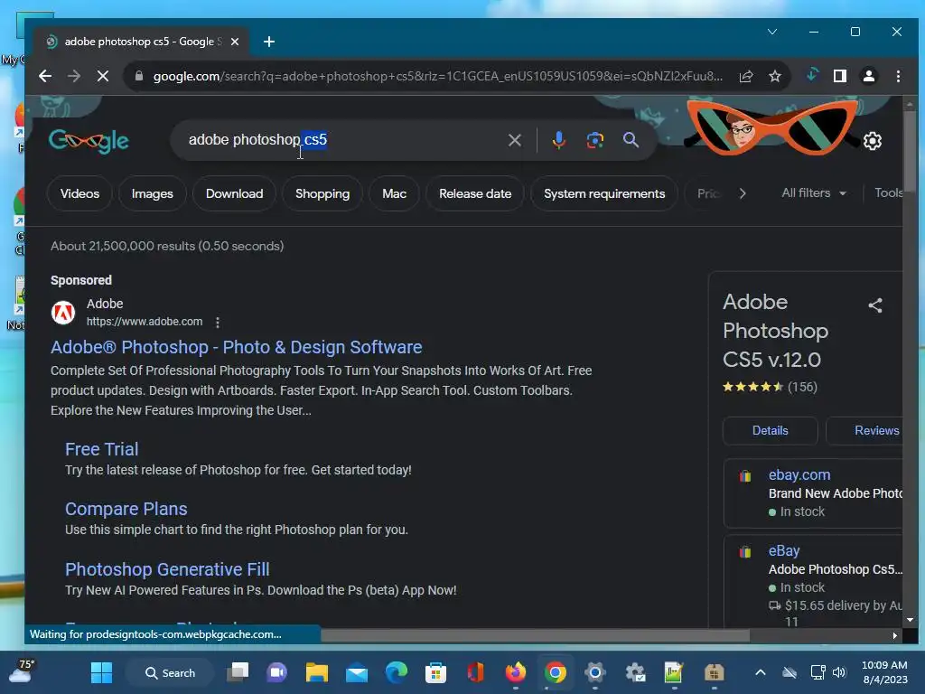This screenshot has width=925, height=694.
Task: Open the Free Trial link
Action: (101, 449)
